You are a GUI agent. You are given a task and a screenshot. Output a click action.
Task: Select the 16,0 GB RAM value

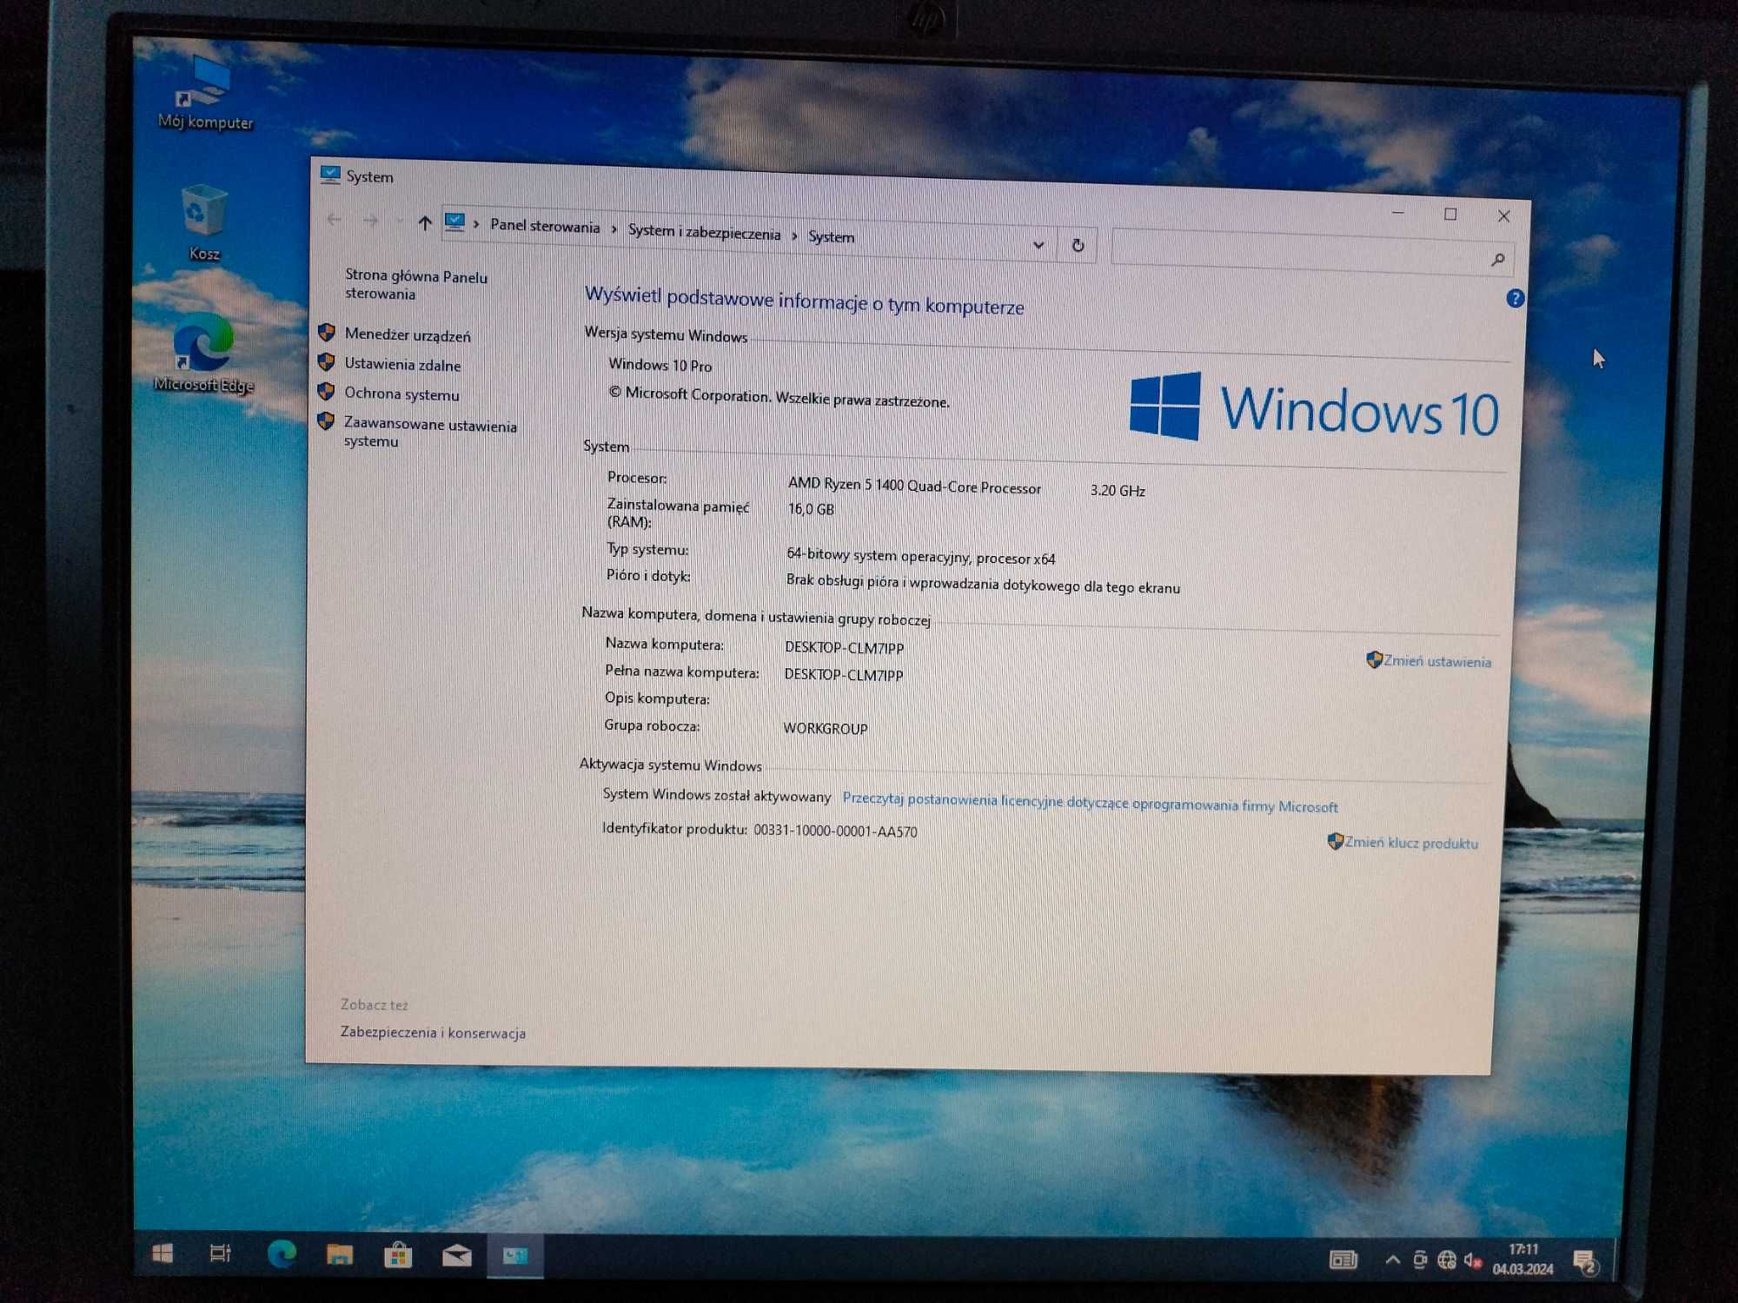tap(811, 509)
